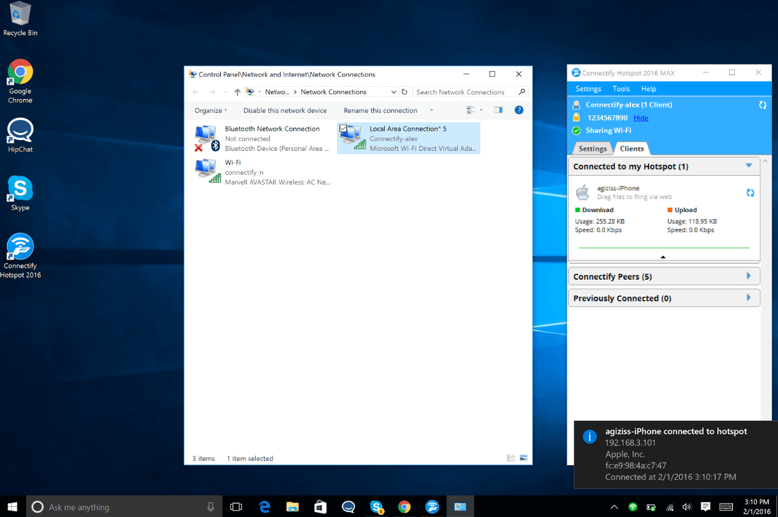Expand the Previously Connected (0) section
This screenshot has height=517, width=778.
tap(749, 298)
